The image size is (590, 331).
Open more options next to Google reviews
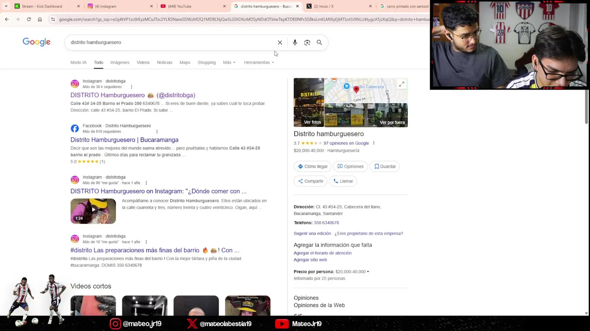click(x=374, y=143)
